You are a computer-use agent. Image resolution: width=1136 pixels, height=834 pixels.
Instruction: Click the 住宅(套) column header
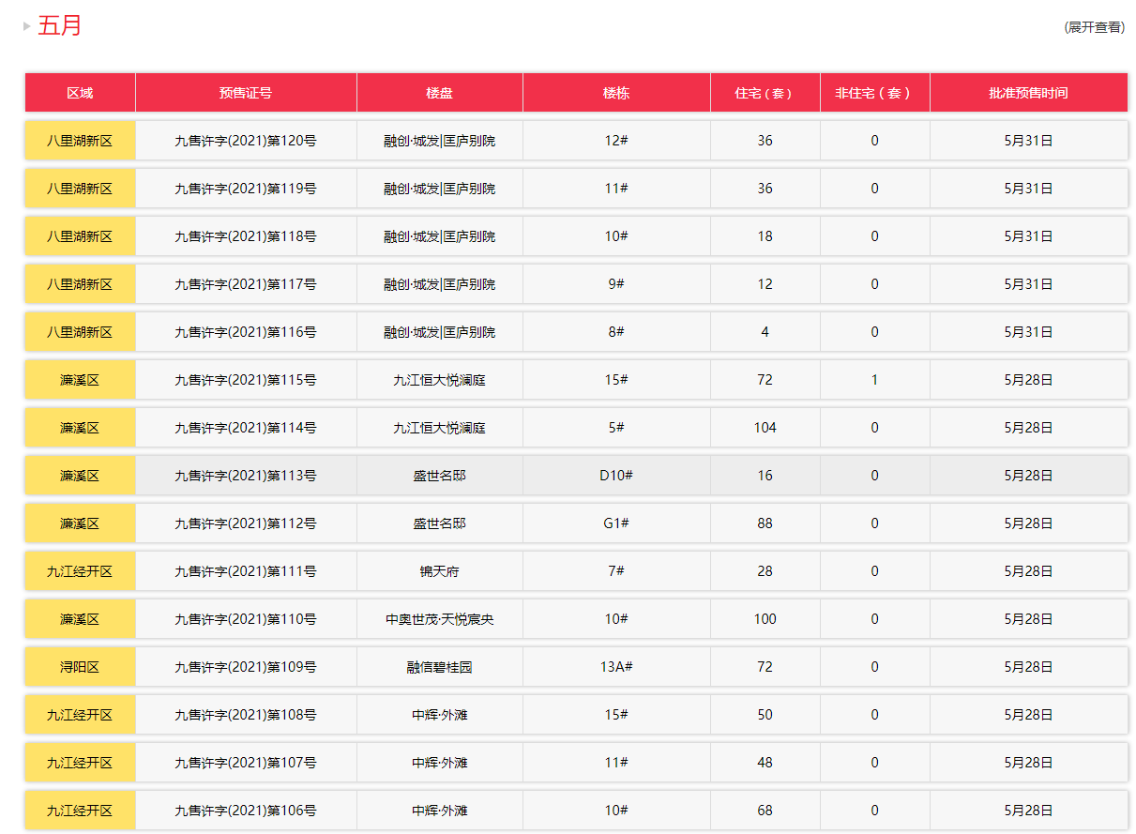(x=765, y=93)
